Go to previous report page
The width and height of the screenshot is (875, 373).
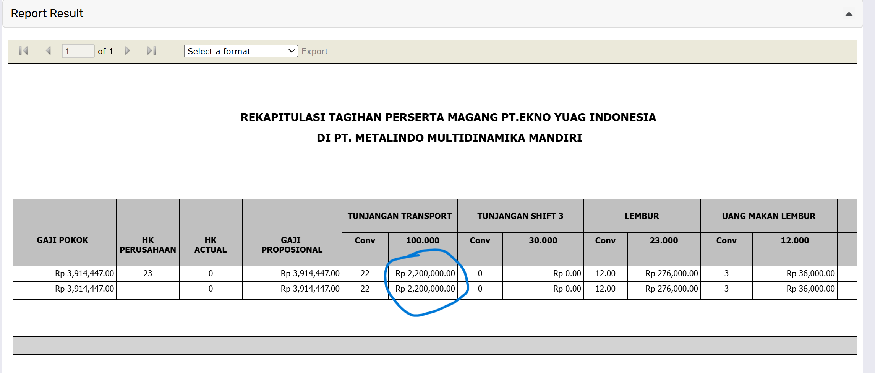(48, 50)
